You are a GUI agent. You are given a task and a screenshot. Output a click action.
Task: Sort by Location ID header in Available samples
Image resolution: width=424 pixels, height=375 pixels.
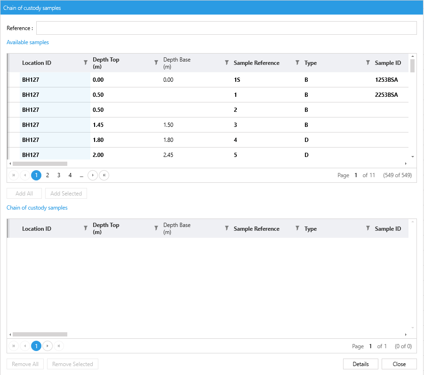coord(37,63)
